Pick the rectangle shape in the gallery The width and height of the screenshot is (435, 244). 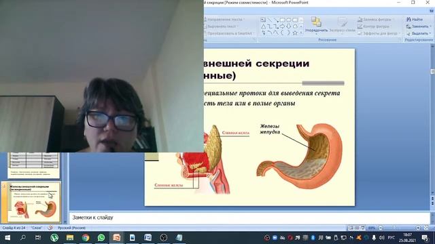pyautogui.click(x=282, y=20)
